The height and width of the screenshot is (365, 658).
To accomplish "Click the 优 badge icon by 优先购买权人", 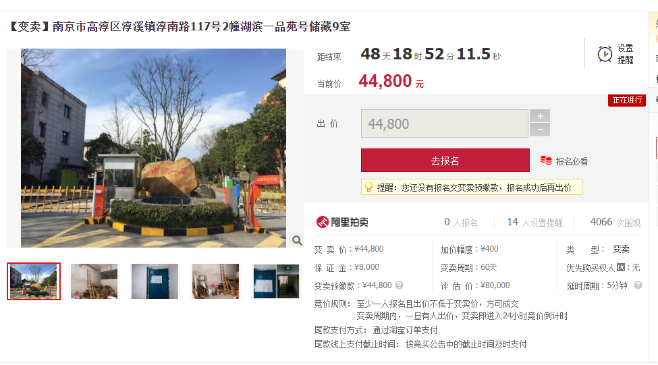I will pos(621,267).
